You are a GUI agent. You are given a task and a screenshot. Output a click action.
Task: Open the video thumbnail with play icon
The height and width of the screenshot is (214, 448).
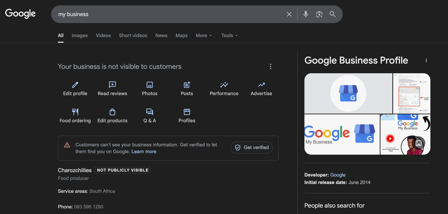click(x=405, y=134)
